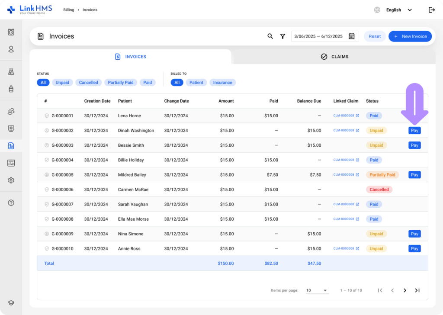
Task: Select invoice number G-0000006
Action: [x=62, y=190]
